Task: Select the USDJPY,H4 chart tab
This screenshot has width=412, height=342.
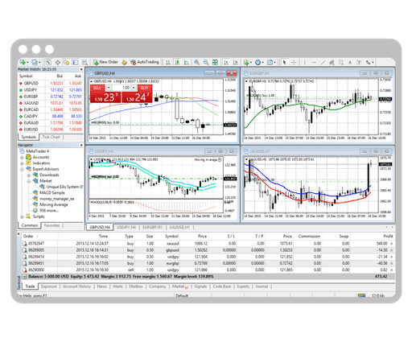Action: click(126, 227)
